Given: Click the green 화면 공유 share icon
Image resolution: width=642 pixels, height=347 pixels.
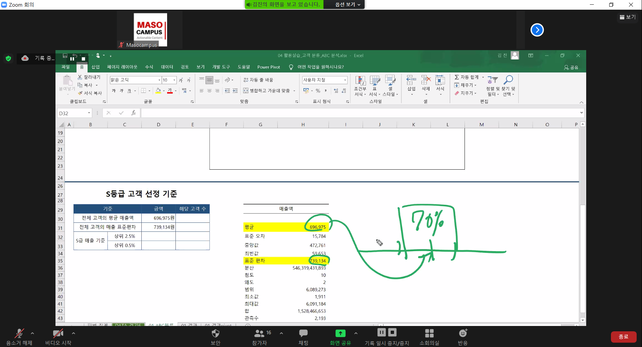Looking at the screenshot, I should [340, 333].
